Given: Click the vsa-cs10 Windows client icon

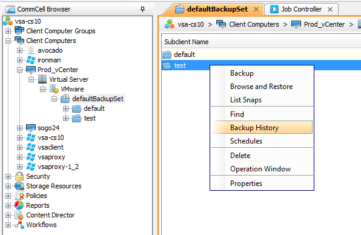Looking at the screenshot, I should [31, 137].
